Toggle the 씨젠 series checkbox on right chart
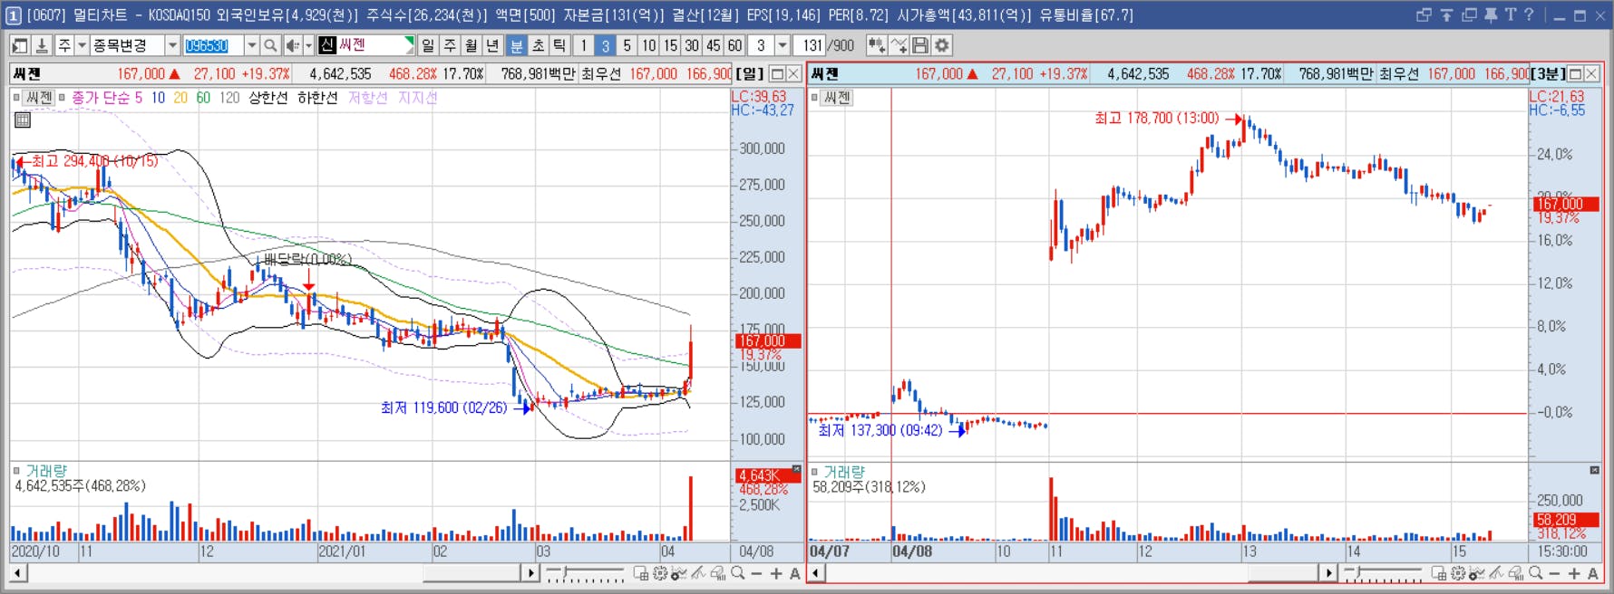 pyautogui.click(x=814, y=98)
